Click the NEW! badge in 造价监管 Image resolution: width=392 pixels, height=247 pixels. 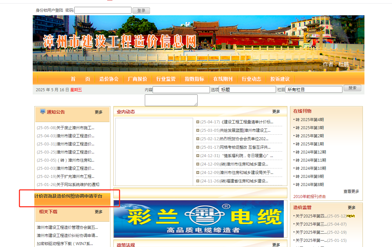coord(351,216)
